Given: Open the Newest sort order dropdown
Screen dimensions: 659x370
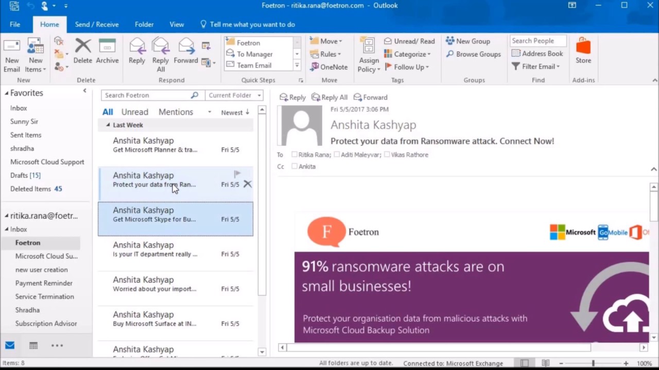Looking at the screenshot, I should 235,113.
